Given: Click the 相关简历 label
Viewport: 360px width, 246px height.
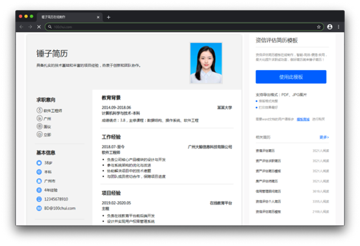Looking at the screenshot, I should (263, 137).
